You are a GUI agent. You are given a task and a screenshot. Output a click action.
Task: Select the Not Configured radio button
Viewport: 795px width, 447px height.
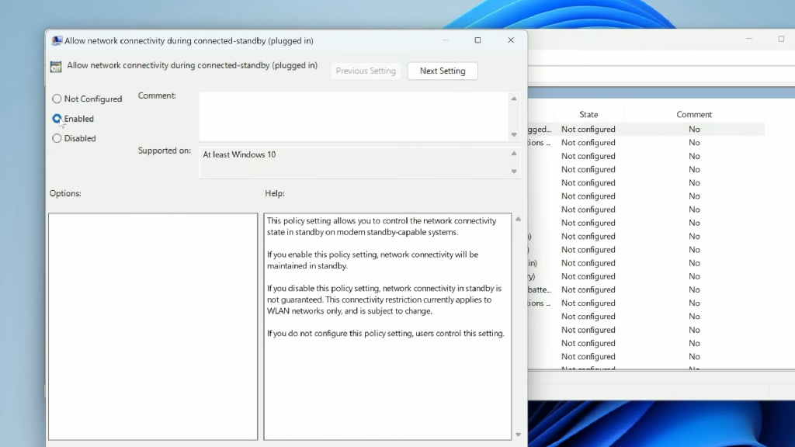click(x=56, y=99)
